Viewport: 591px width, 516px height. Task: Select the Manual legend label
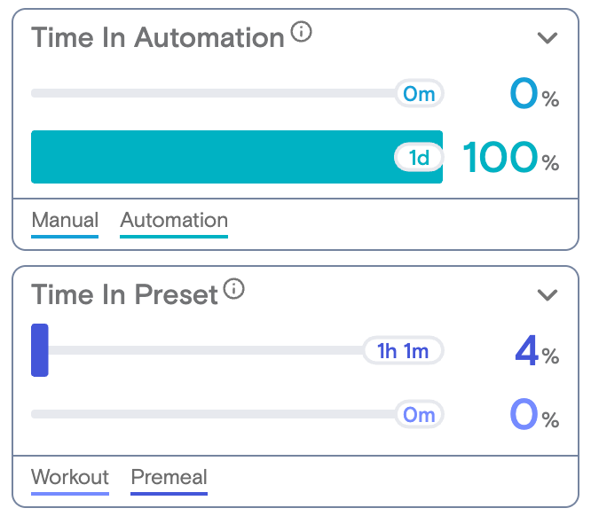(x=65, y=220)
